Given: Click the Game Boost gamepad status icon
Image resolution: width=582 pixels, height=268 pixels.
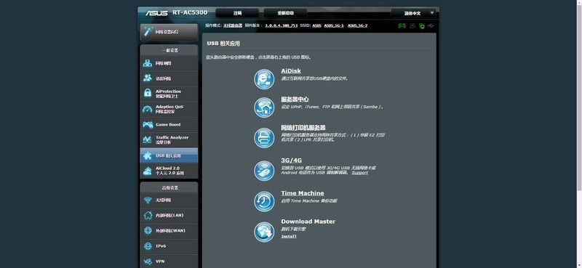Looking at the screenshot, I should (402, 25).
